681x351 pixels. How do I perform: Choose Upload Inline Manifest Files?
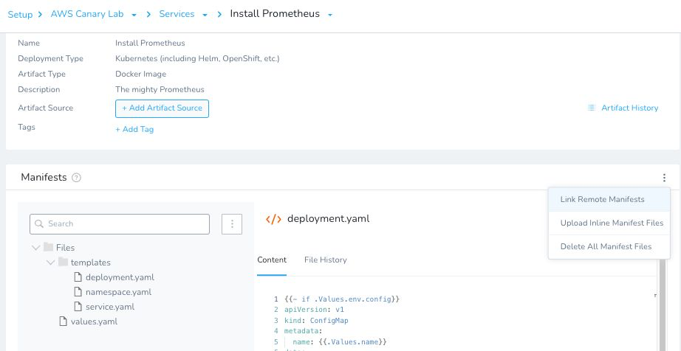coord(609,223)
